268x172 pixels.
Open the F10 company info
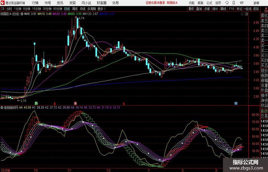click(x=232, y=9)
